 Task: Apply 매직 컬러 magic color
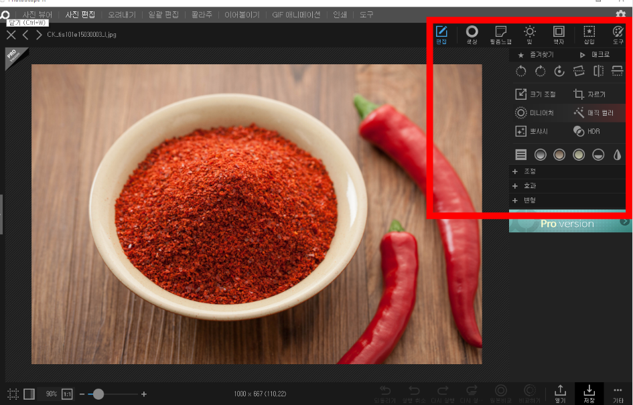pos(593,113)
